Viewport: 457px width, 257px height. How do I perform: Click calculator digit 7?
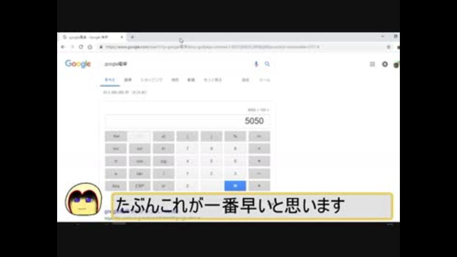click(x=188, y=148)
